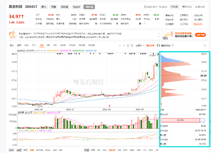Select the 30分钟 period tab

[82, 45]
